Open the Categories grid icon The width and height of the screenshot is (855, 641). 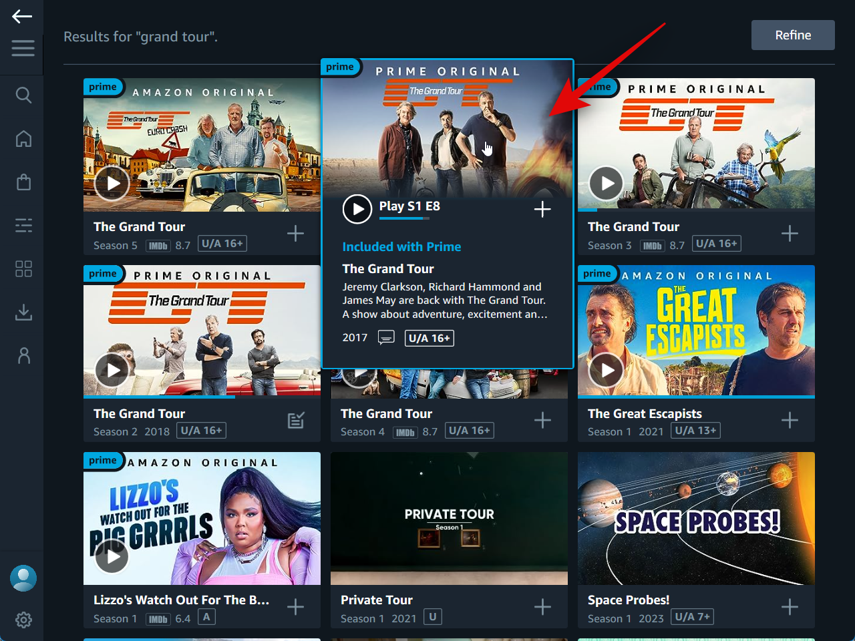click(x=23, y=268)
